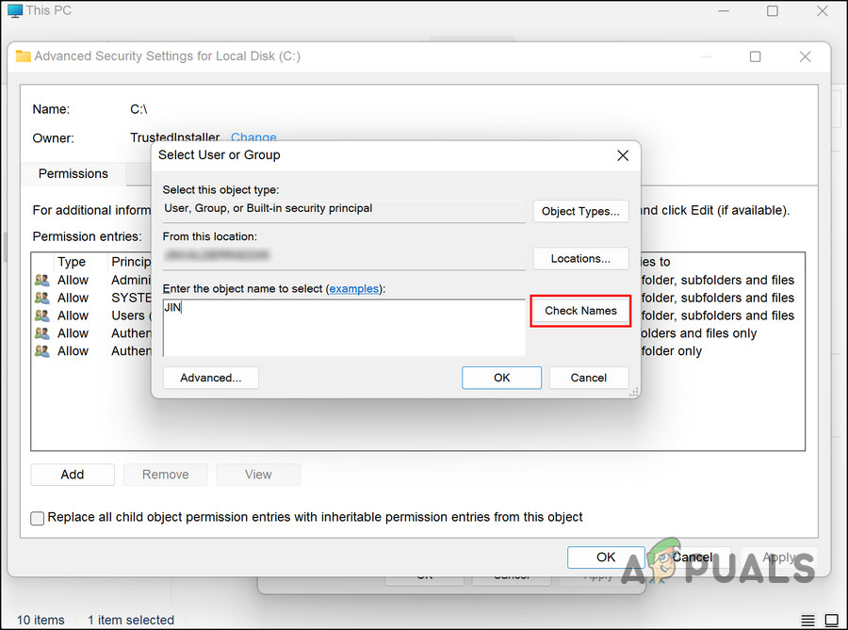Screen dimensions: 848x630
Task: Click the folder icon in Advanced Security title
Action: (x=23, y=56)
